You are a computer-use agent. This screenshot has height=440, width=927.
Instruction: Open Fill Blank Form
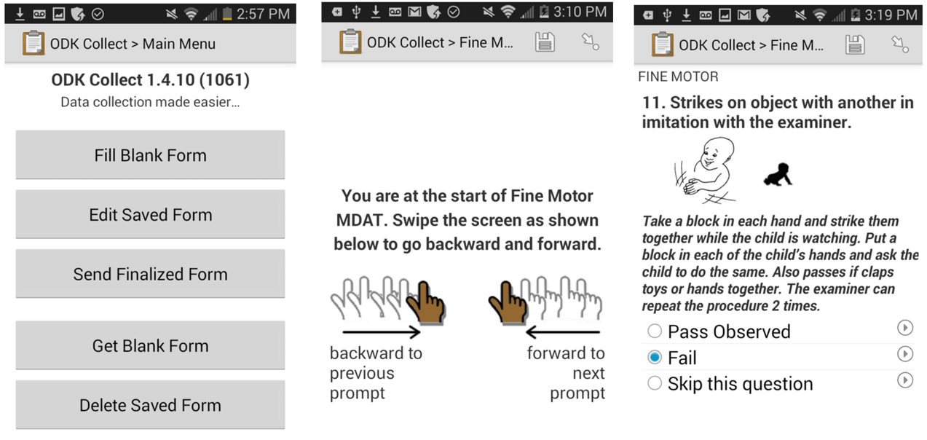pos(150,155)
